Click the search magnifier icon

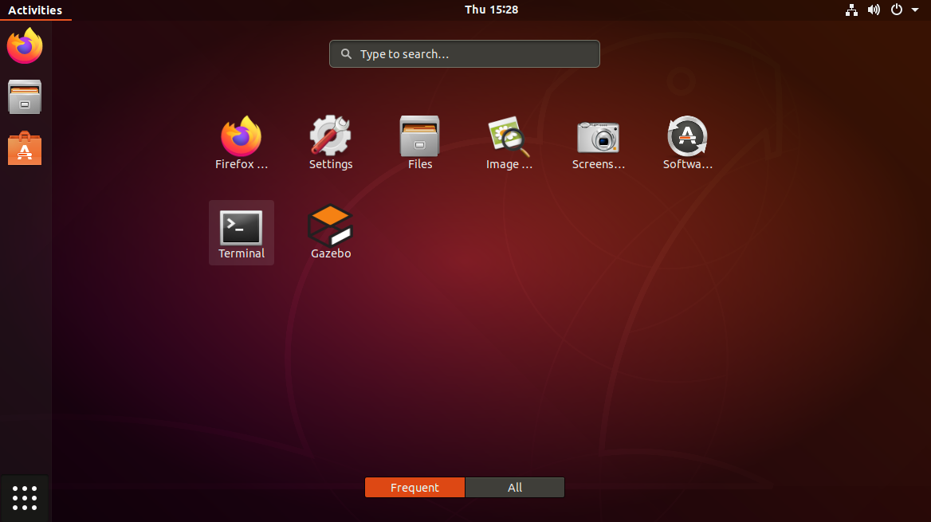click(346, 54)
